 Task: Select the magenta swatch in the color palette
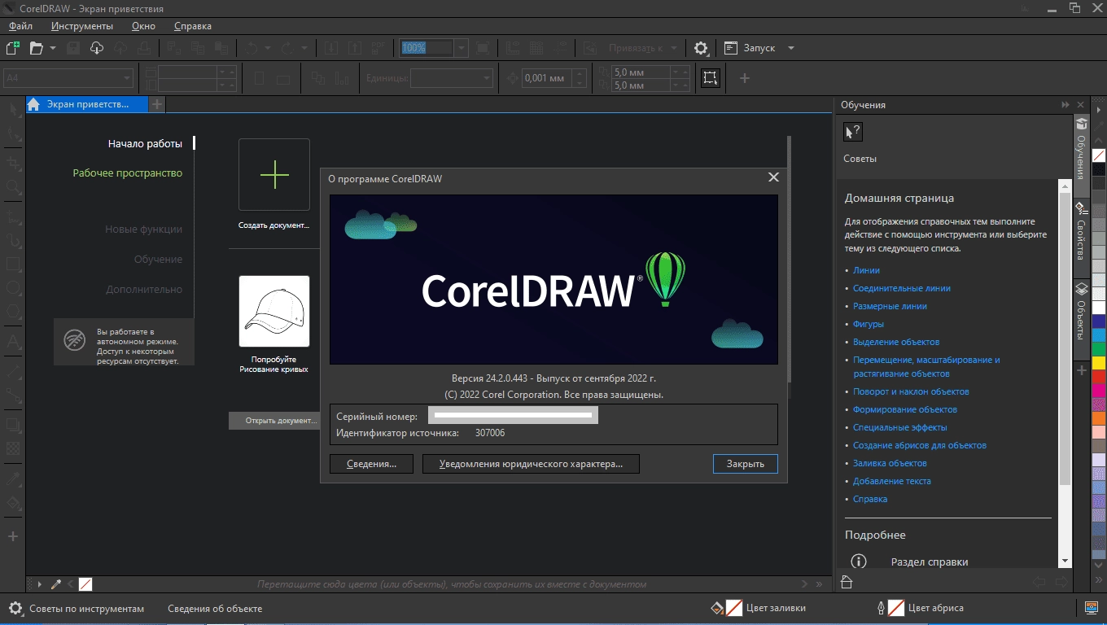click(x=1099, y=391)
